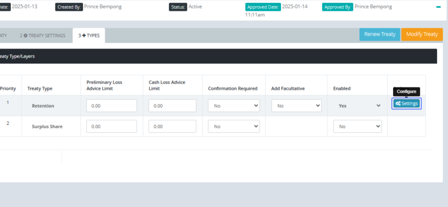Viewport: 448px width, 207px height.
Task: Open the Enabled dropdown for Retention row
Action: click(x=358, y=106)
